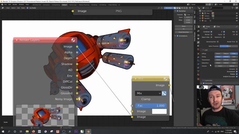The height and width of the screenshot is (134, 239).
Task: Expand the Cryptomatte section
Action: pos(203,80)
